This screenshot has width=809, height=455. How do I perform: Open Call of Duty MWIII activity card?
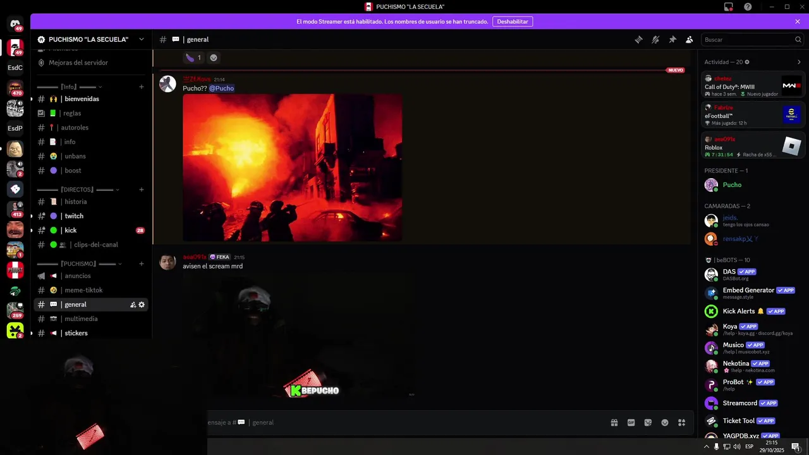[753, 86]
